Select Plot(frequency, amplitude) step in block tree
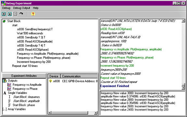 click(x=48, y=54)
